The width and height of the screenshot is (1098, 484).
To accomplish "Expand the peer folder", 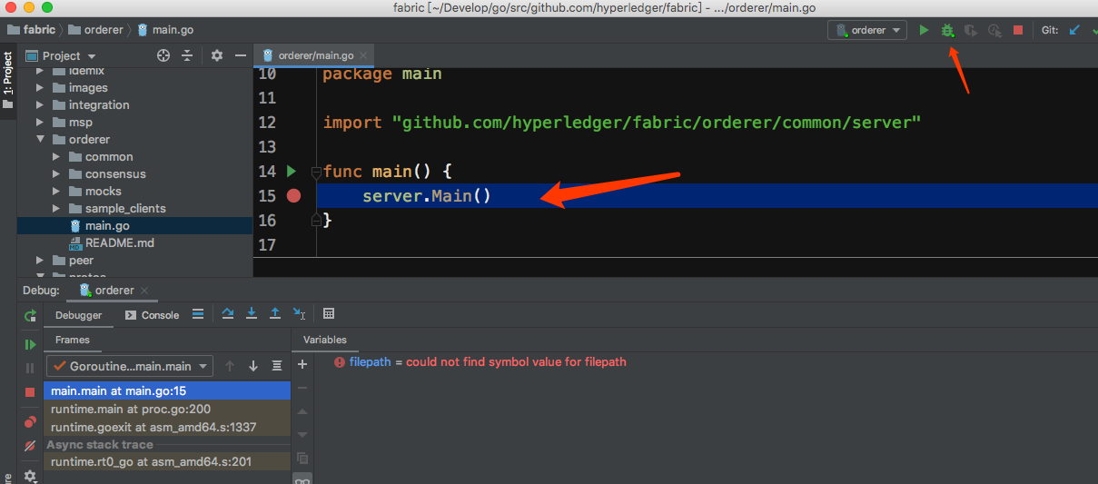I will [40, 261].
